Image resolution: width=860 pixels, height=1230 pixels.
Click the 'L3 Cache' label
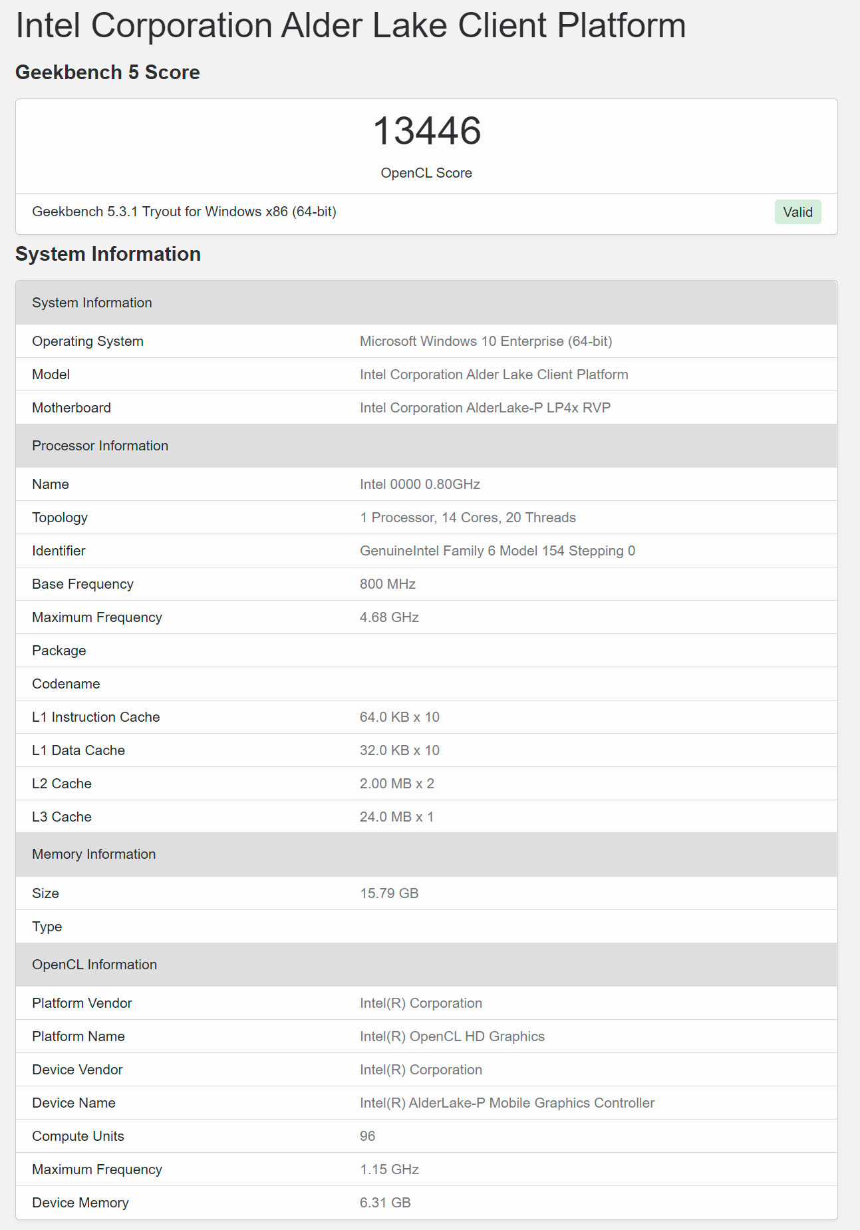point(62,817)
